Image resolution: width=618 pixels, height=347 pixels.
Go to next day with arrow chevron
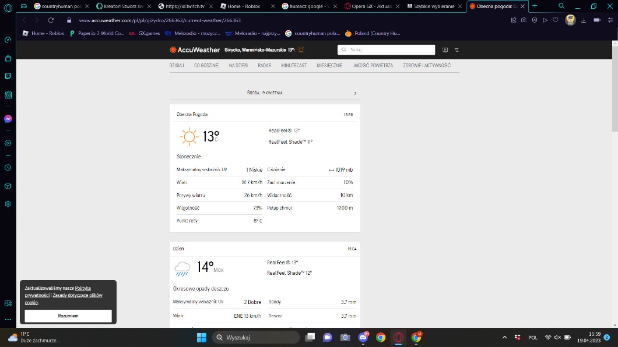pyautogui.click(x=355, y=93)
